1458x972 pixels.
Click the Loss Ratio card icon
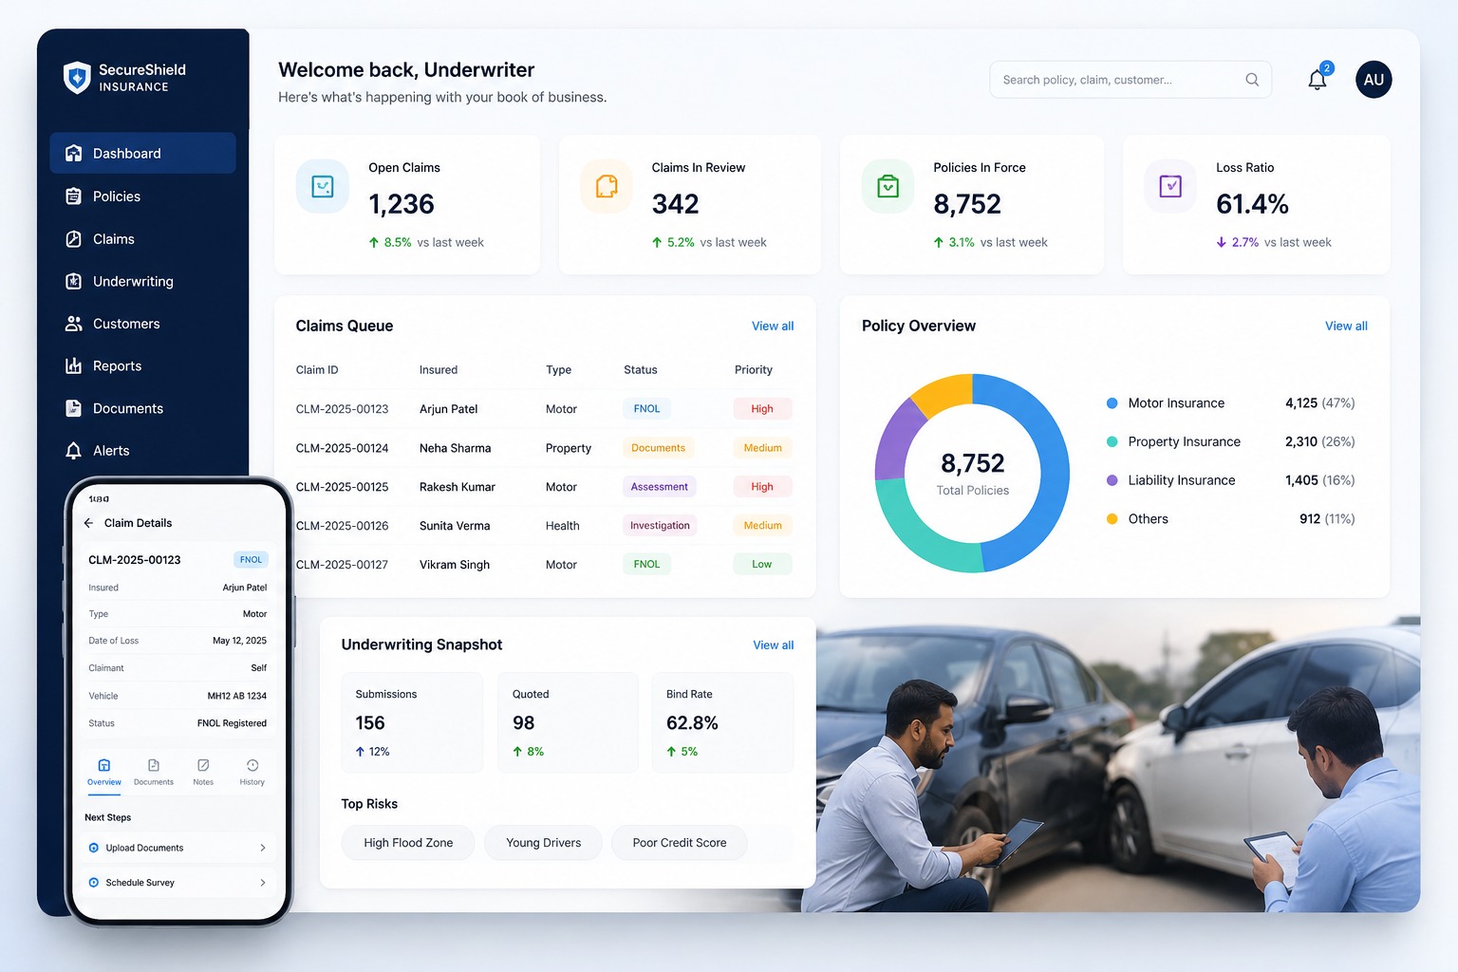point(1170,186)
